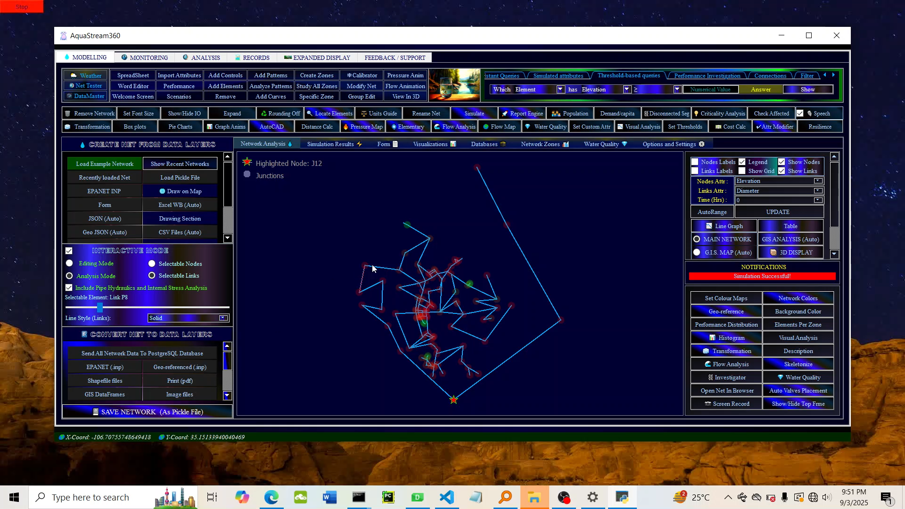This screenshot has height=509, width=905.
Task: Enable Editing Mode
Action: point(69,263)
